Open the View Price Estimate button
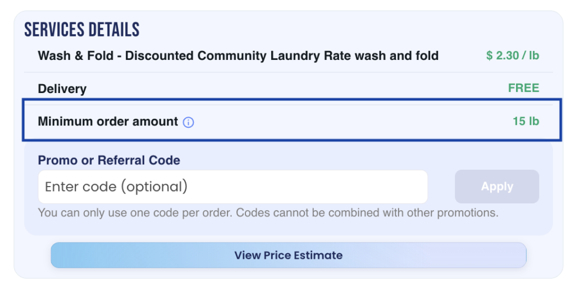The height and width of the screenshot is (288, 575). coord(288,256)
